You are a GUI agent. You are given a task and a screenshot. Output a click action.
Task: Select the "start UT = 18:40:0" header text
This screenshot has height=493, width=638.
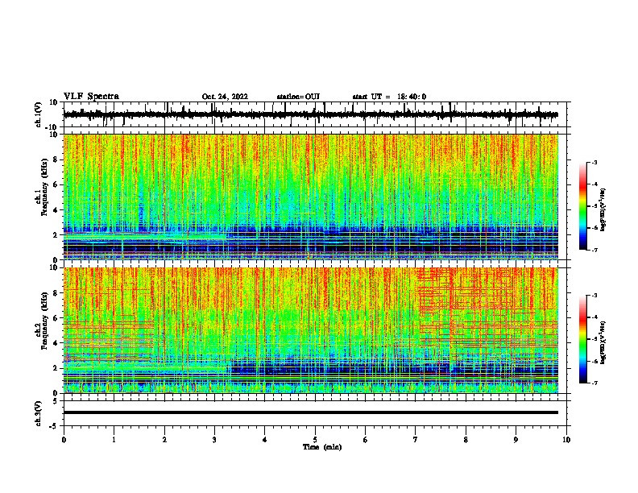[389, 97]
